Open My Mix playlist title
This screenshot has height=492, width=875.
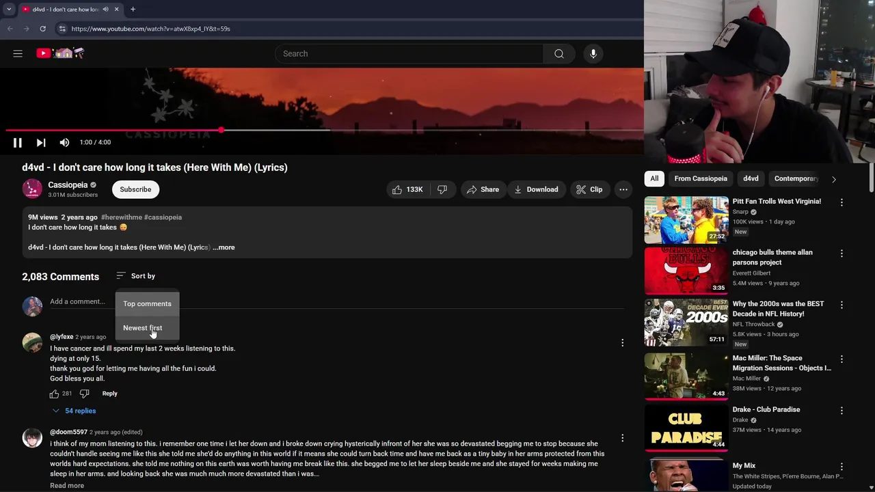[x=744, y=465]
